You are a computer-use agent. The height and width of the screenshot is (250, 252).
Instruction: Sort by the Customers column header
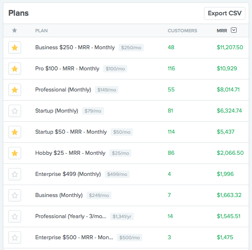182,31
